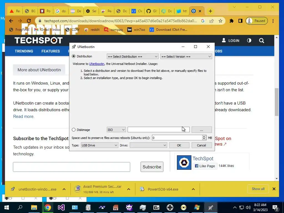Increase preserved space with up stepper arrow
284x213 pixels.
tap(204, 136)
